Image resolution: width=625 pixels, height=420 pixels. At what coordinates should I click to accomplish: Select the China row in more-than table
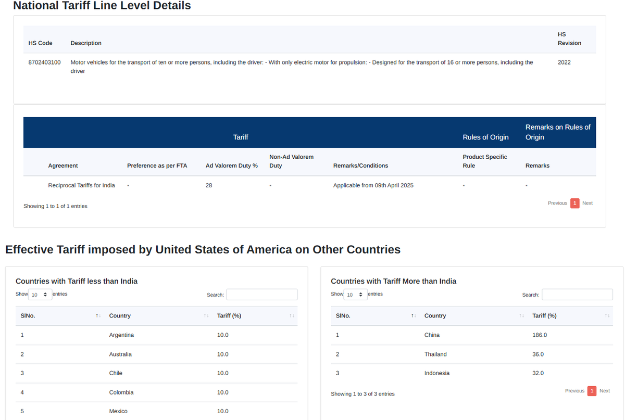[432, 335]
